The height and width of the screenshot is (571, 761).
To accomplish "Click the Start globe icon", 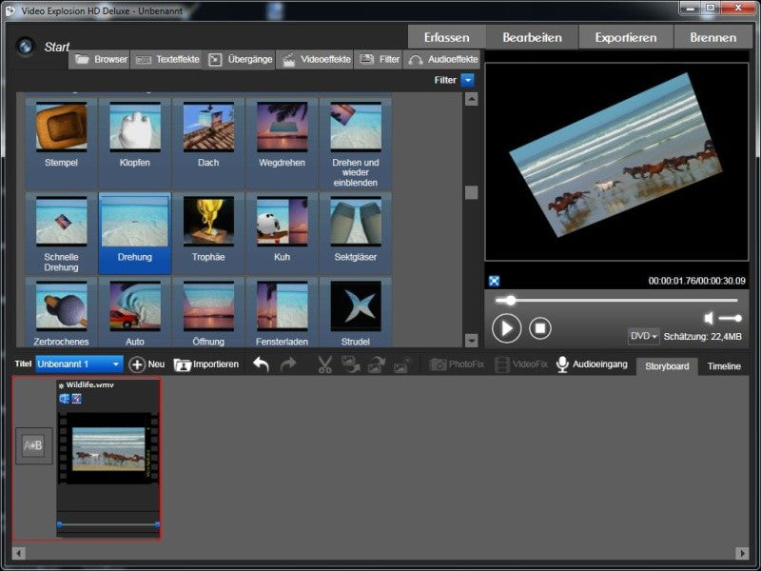I will (26, 47).
